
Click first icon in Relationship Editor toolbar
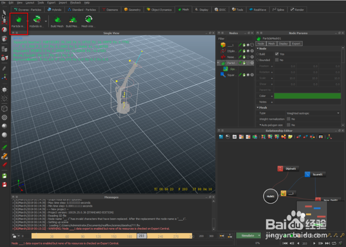tap(221, 137)
